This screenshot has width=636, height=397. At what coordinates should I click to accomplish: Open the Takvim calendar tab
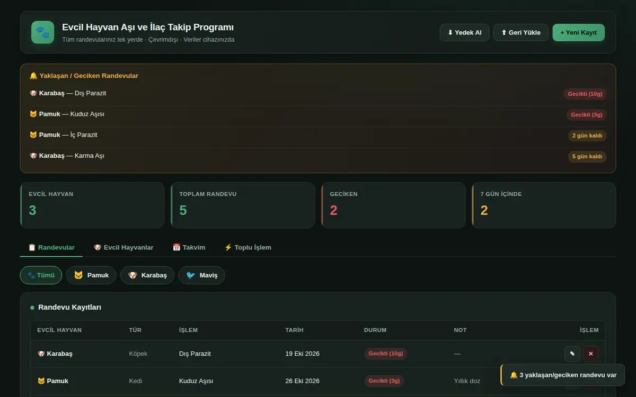pyautogui.click(x=189, y=247)
